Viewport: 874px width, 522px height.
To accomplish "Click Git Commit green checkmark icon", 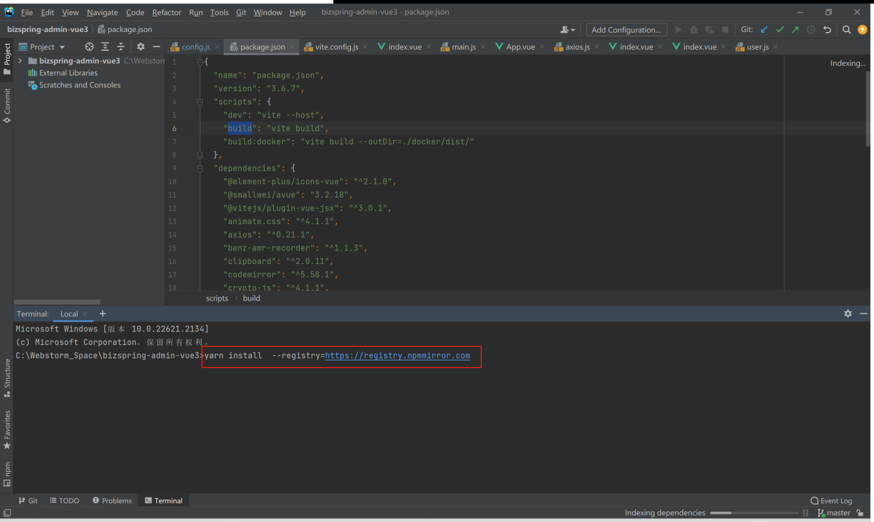I will coord(780,30).
